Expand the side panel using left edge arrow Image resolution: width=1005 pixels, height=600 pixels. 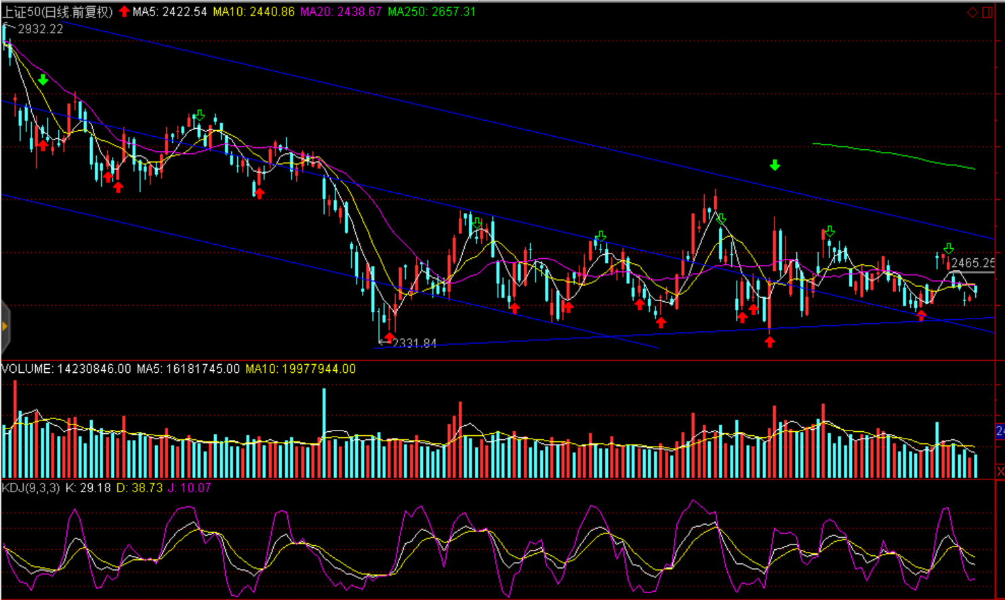[5, 327]
